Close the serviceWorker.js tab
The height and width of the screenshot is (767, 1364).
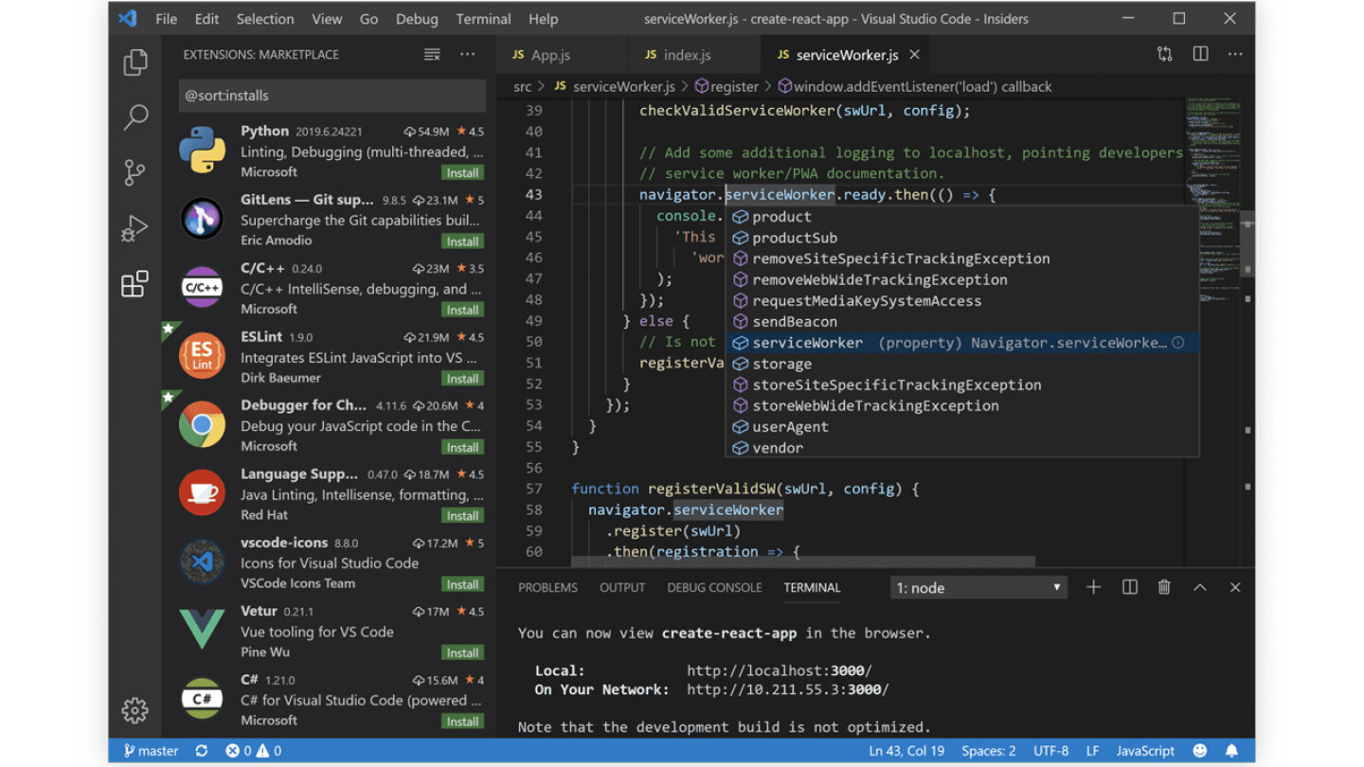click(914, 55)
